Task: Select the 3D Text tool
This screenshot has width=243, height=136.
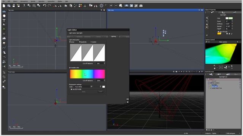Action: [x=4, y=20]
